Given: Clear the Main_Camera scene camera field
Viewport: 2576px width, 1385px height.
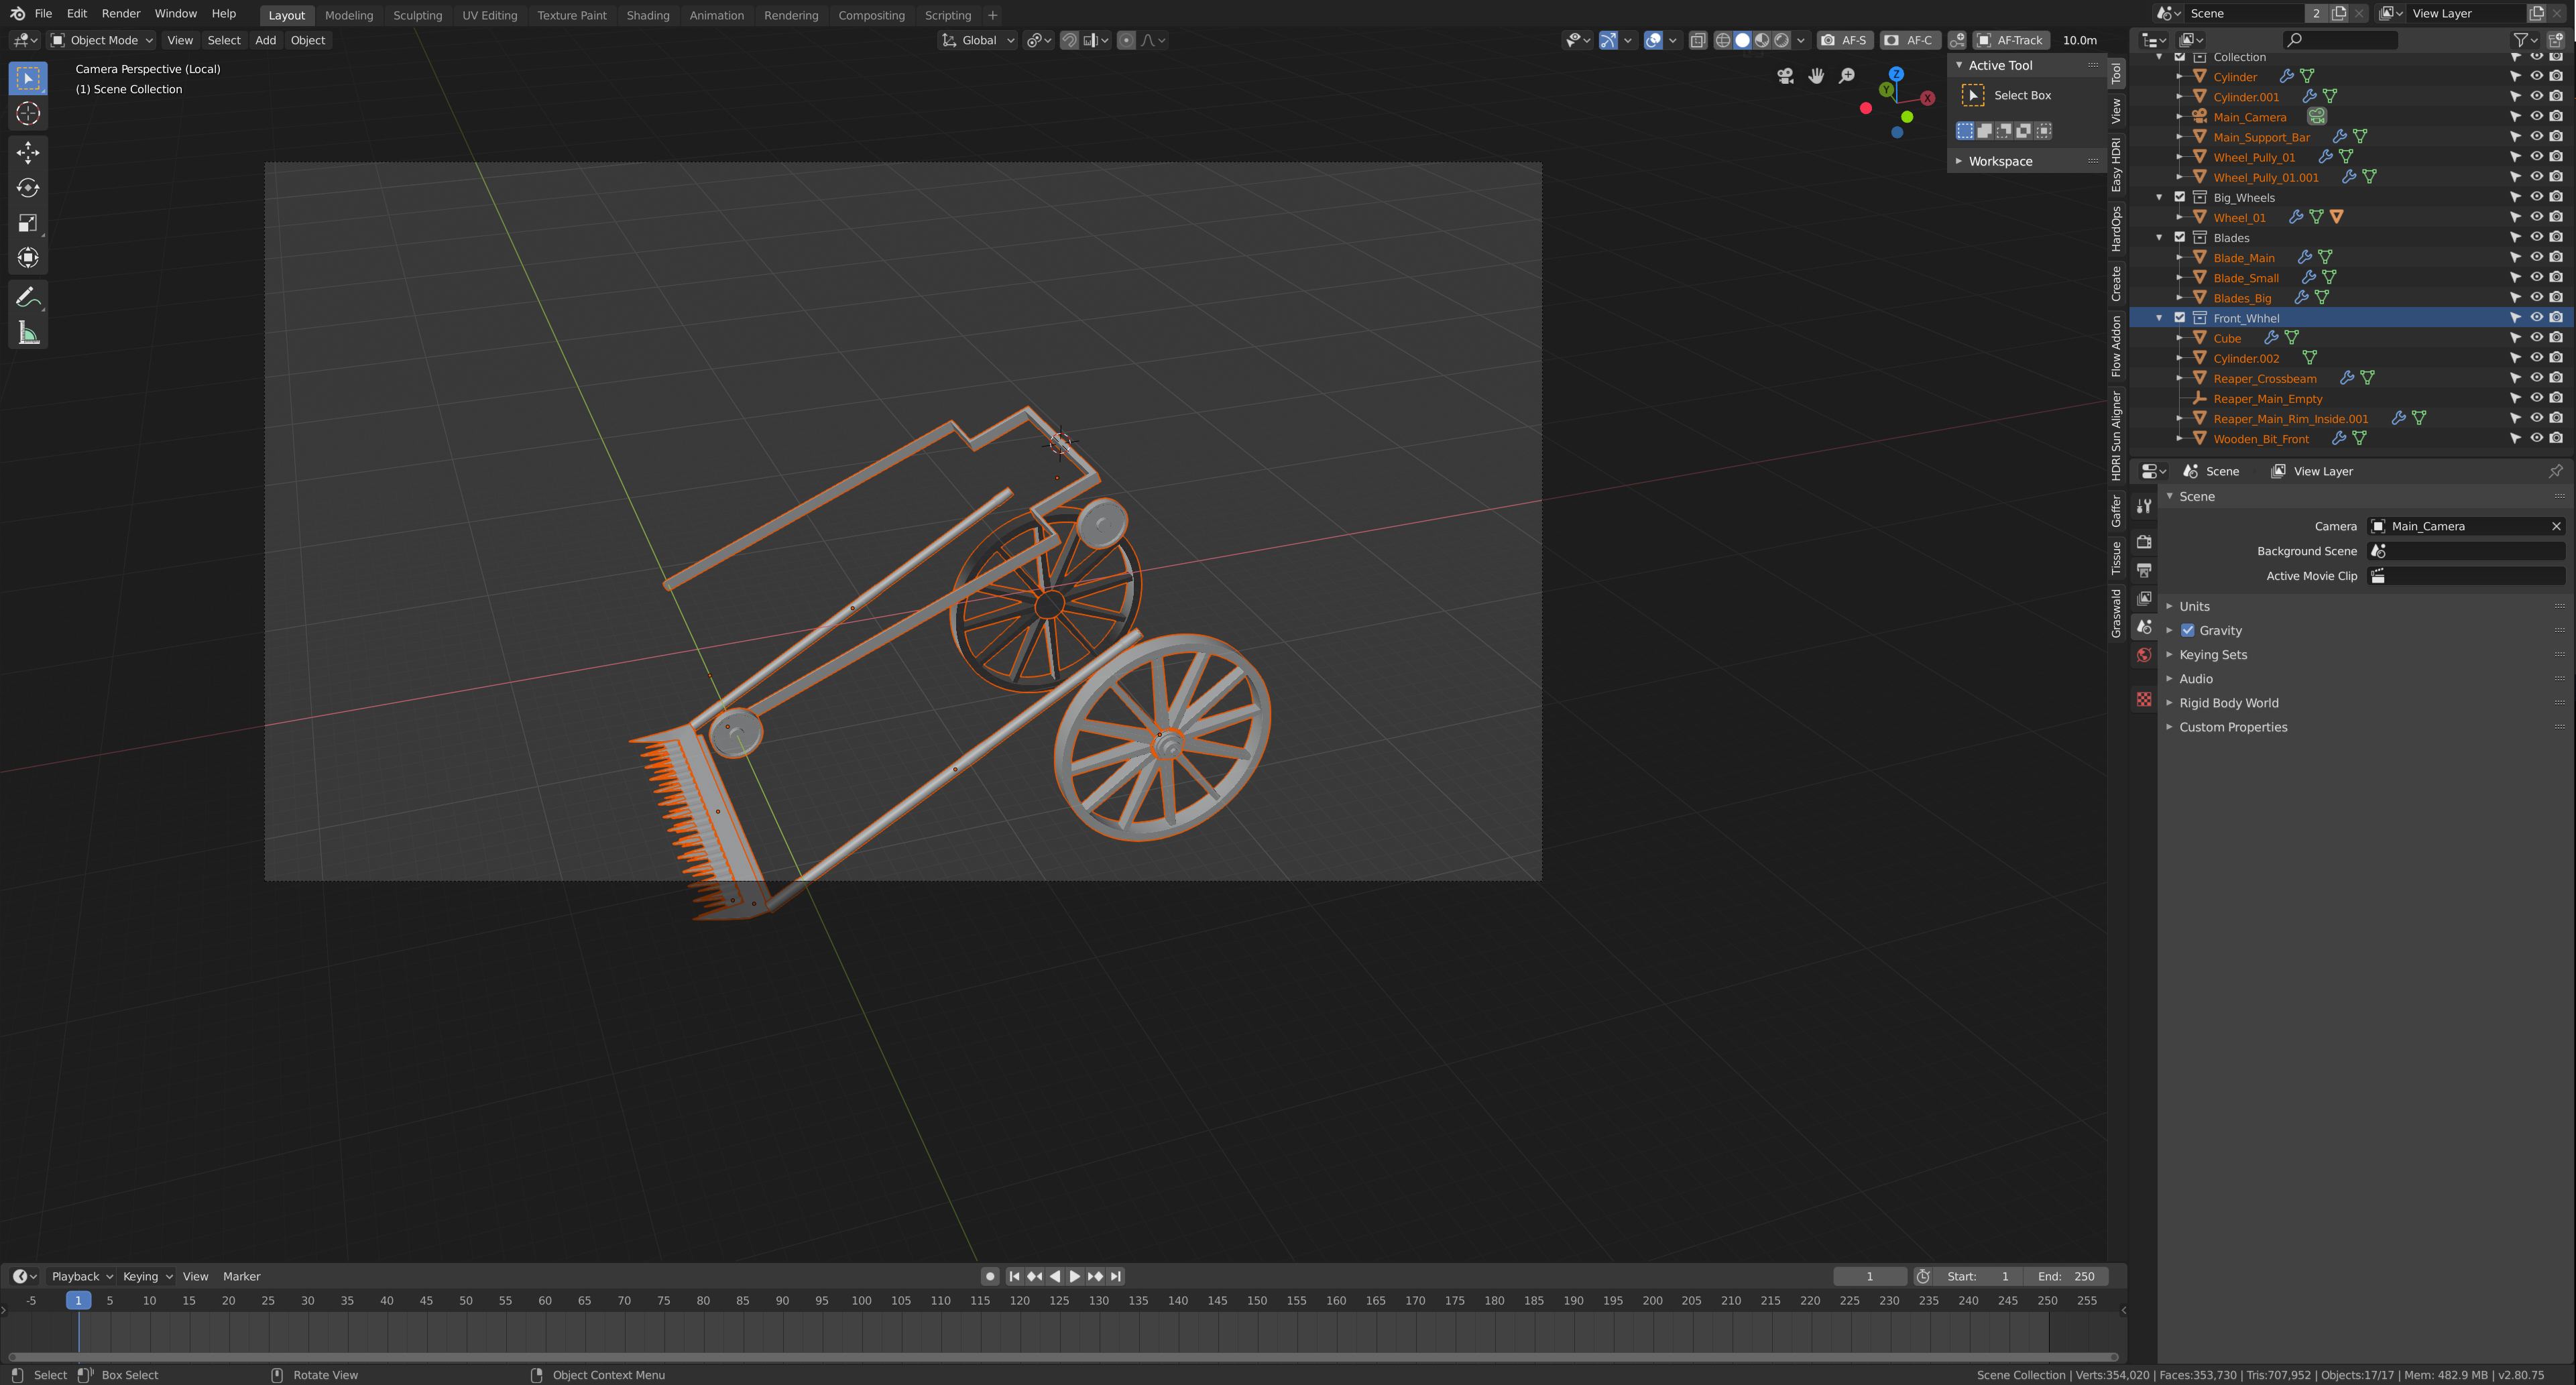Looking at the screenshot, I should pyautogui.click(x=2556, y=526).
